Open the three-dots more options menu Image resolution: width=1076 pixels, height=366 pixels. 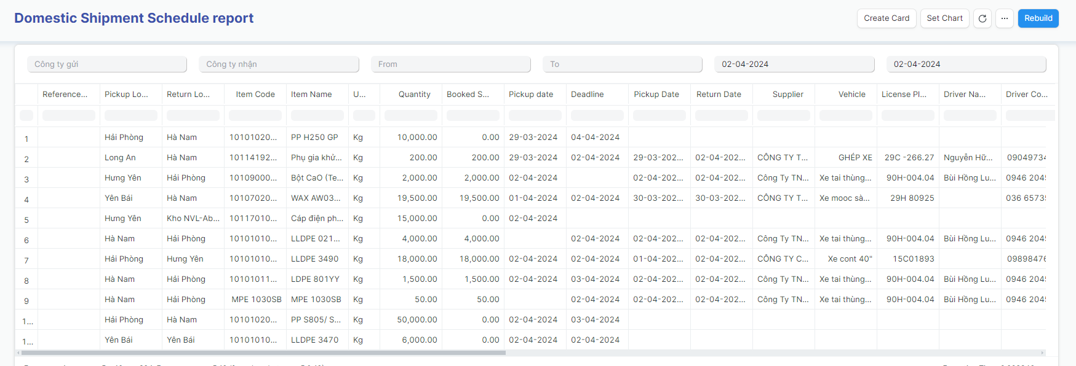pyautogui.click(x=1004, y=18)
